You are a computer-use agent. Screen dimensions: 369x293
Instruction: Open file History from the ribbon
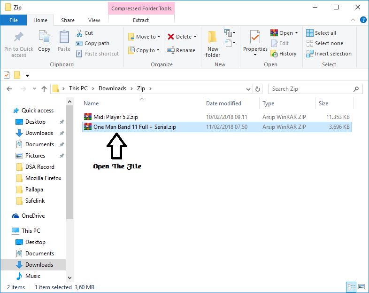coord(284,54)
